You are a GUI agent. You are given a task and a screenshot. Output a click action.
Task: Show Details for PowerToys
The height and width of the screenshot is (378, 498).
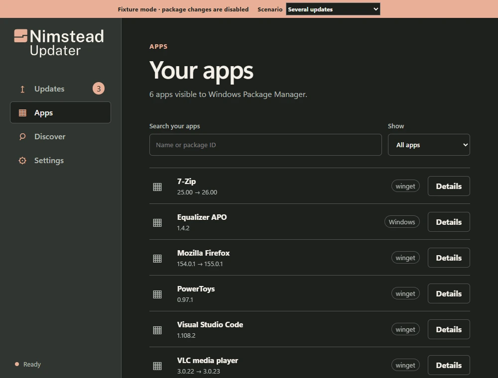point(449,293)
